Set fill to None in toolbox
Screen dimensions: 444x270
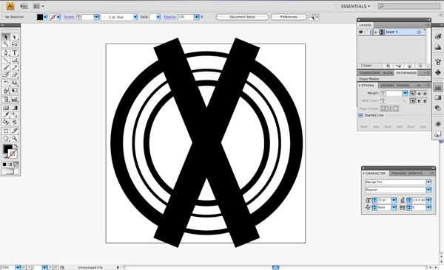(16, 164)
